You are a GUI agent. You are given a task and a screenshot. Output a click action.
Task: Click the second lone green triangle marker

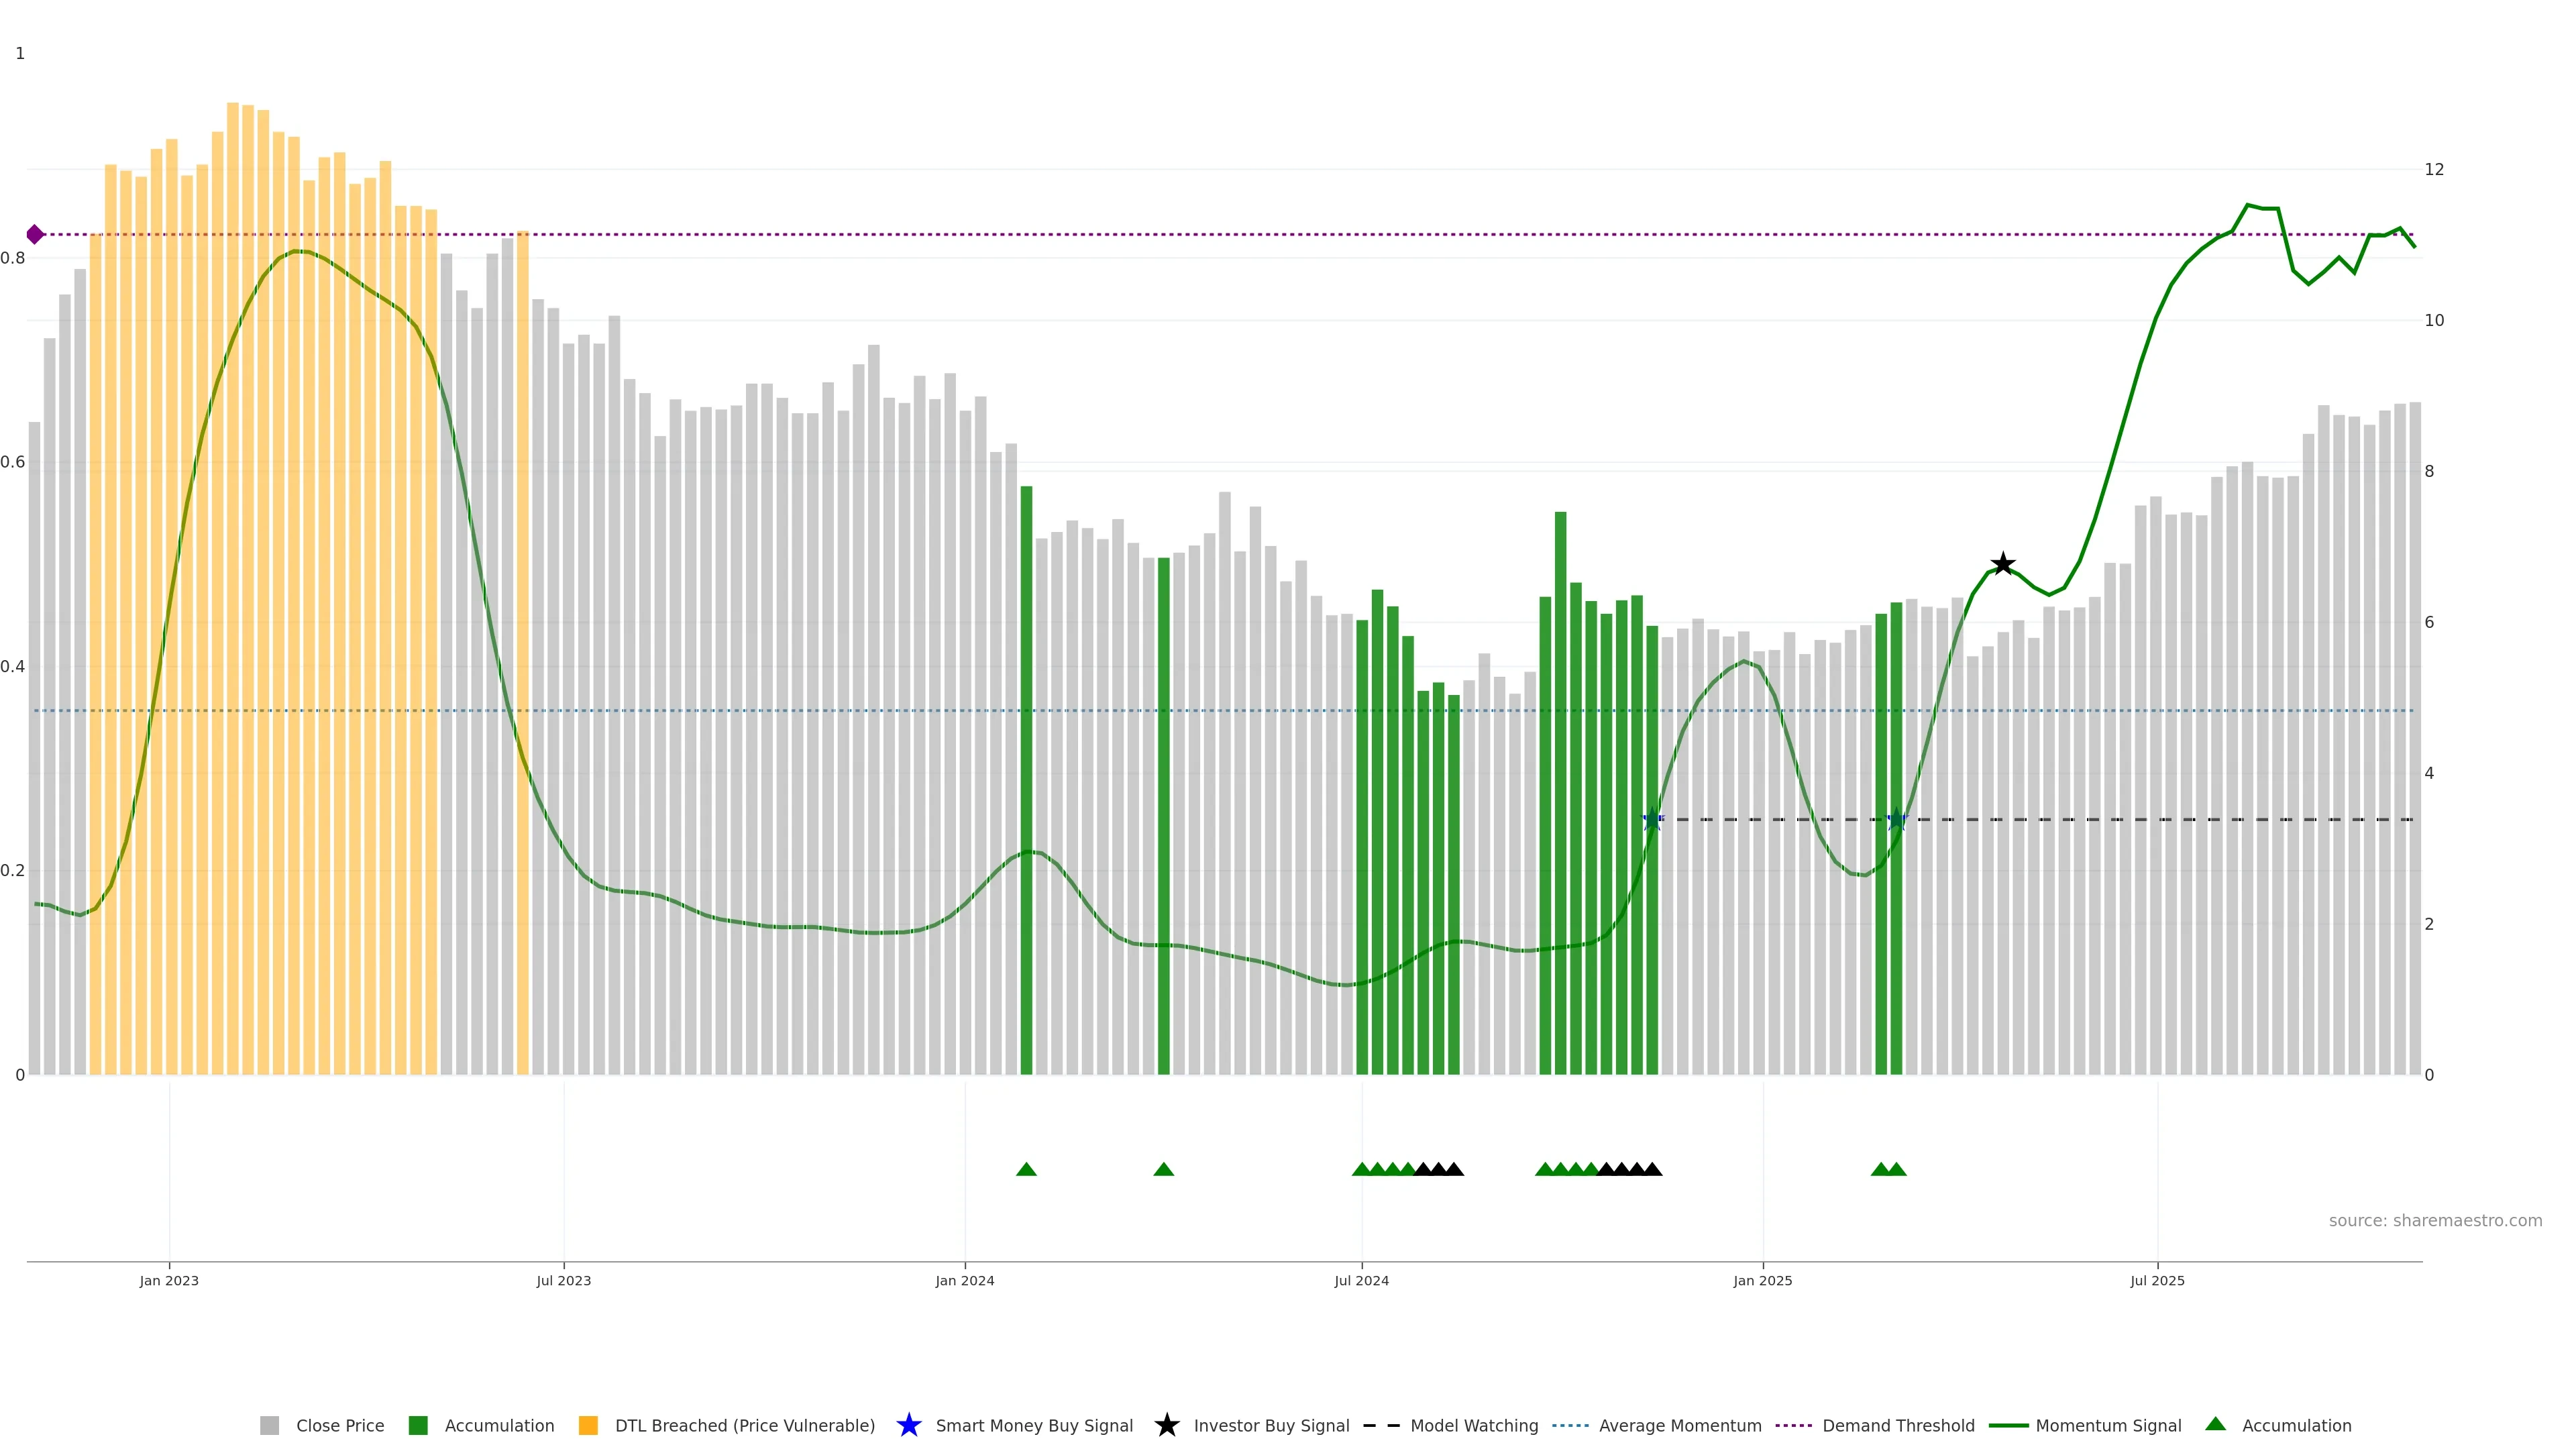(x=1163, y=1169)
